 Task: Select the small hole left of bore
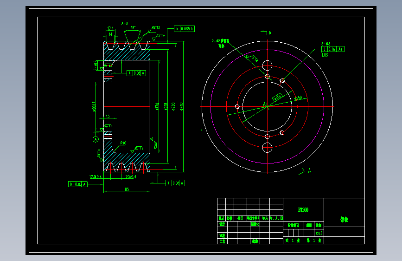click(237, 107)
